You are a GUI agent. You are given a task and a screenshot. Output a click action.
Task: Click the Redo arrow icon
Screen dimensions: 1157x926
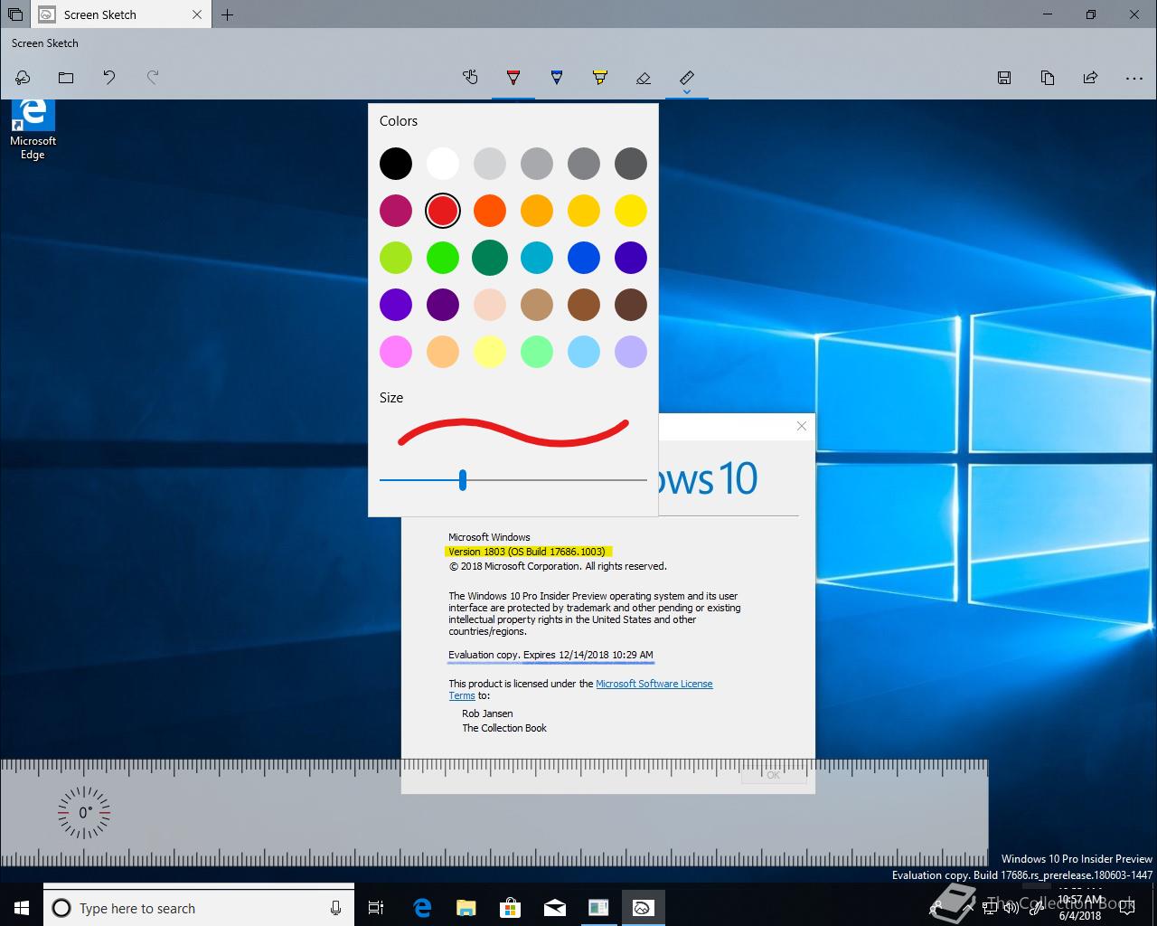(x=153, y=78)
